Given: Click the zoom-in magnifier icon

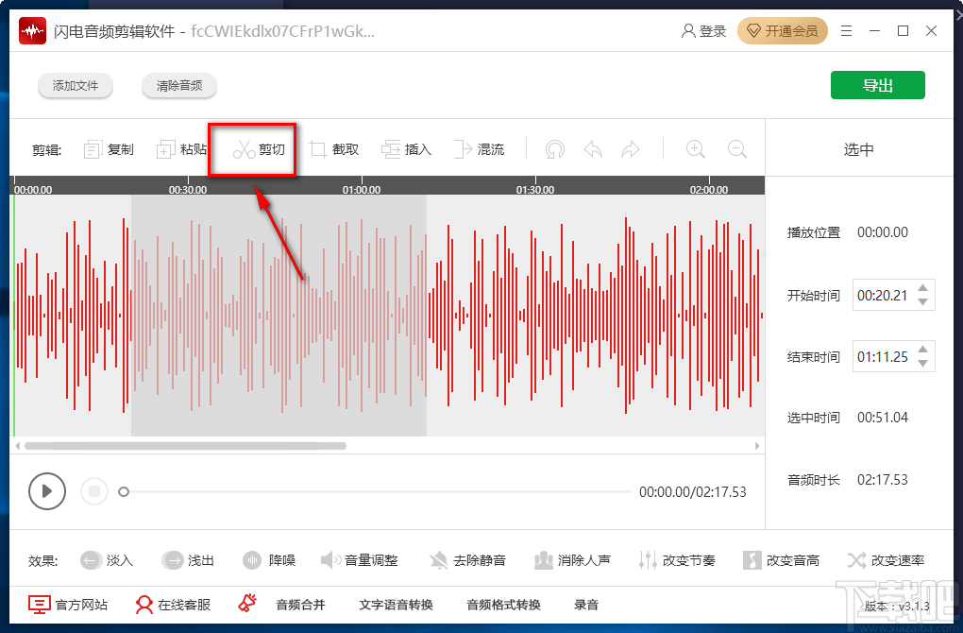Looking at the screenshot, I should (696, 148).
